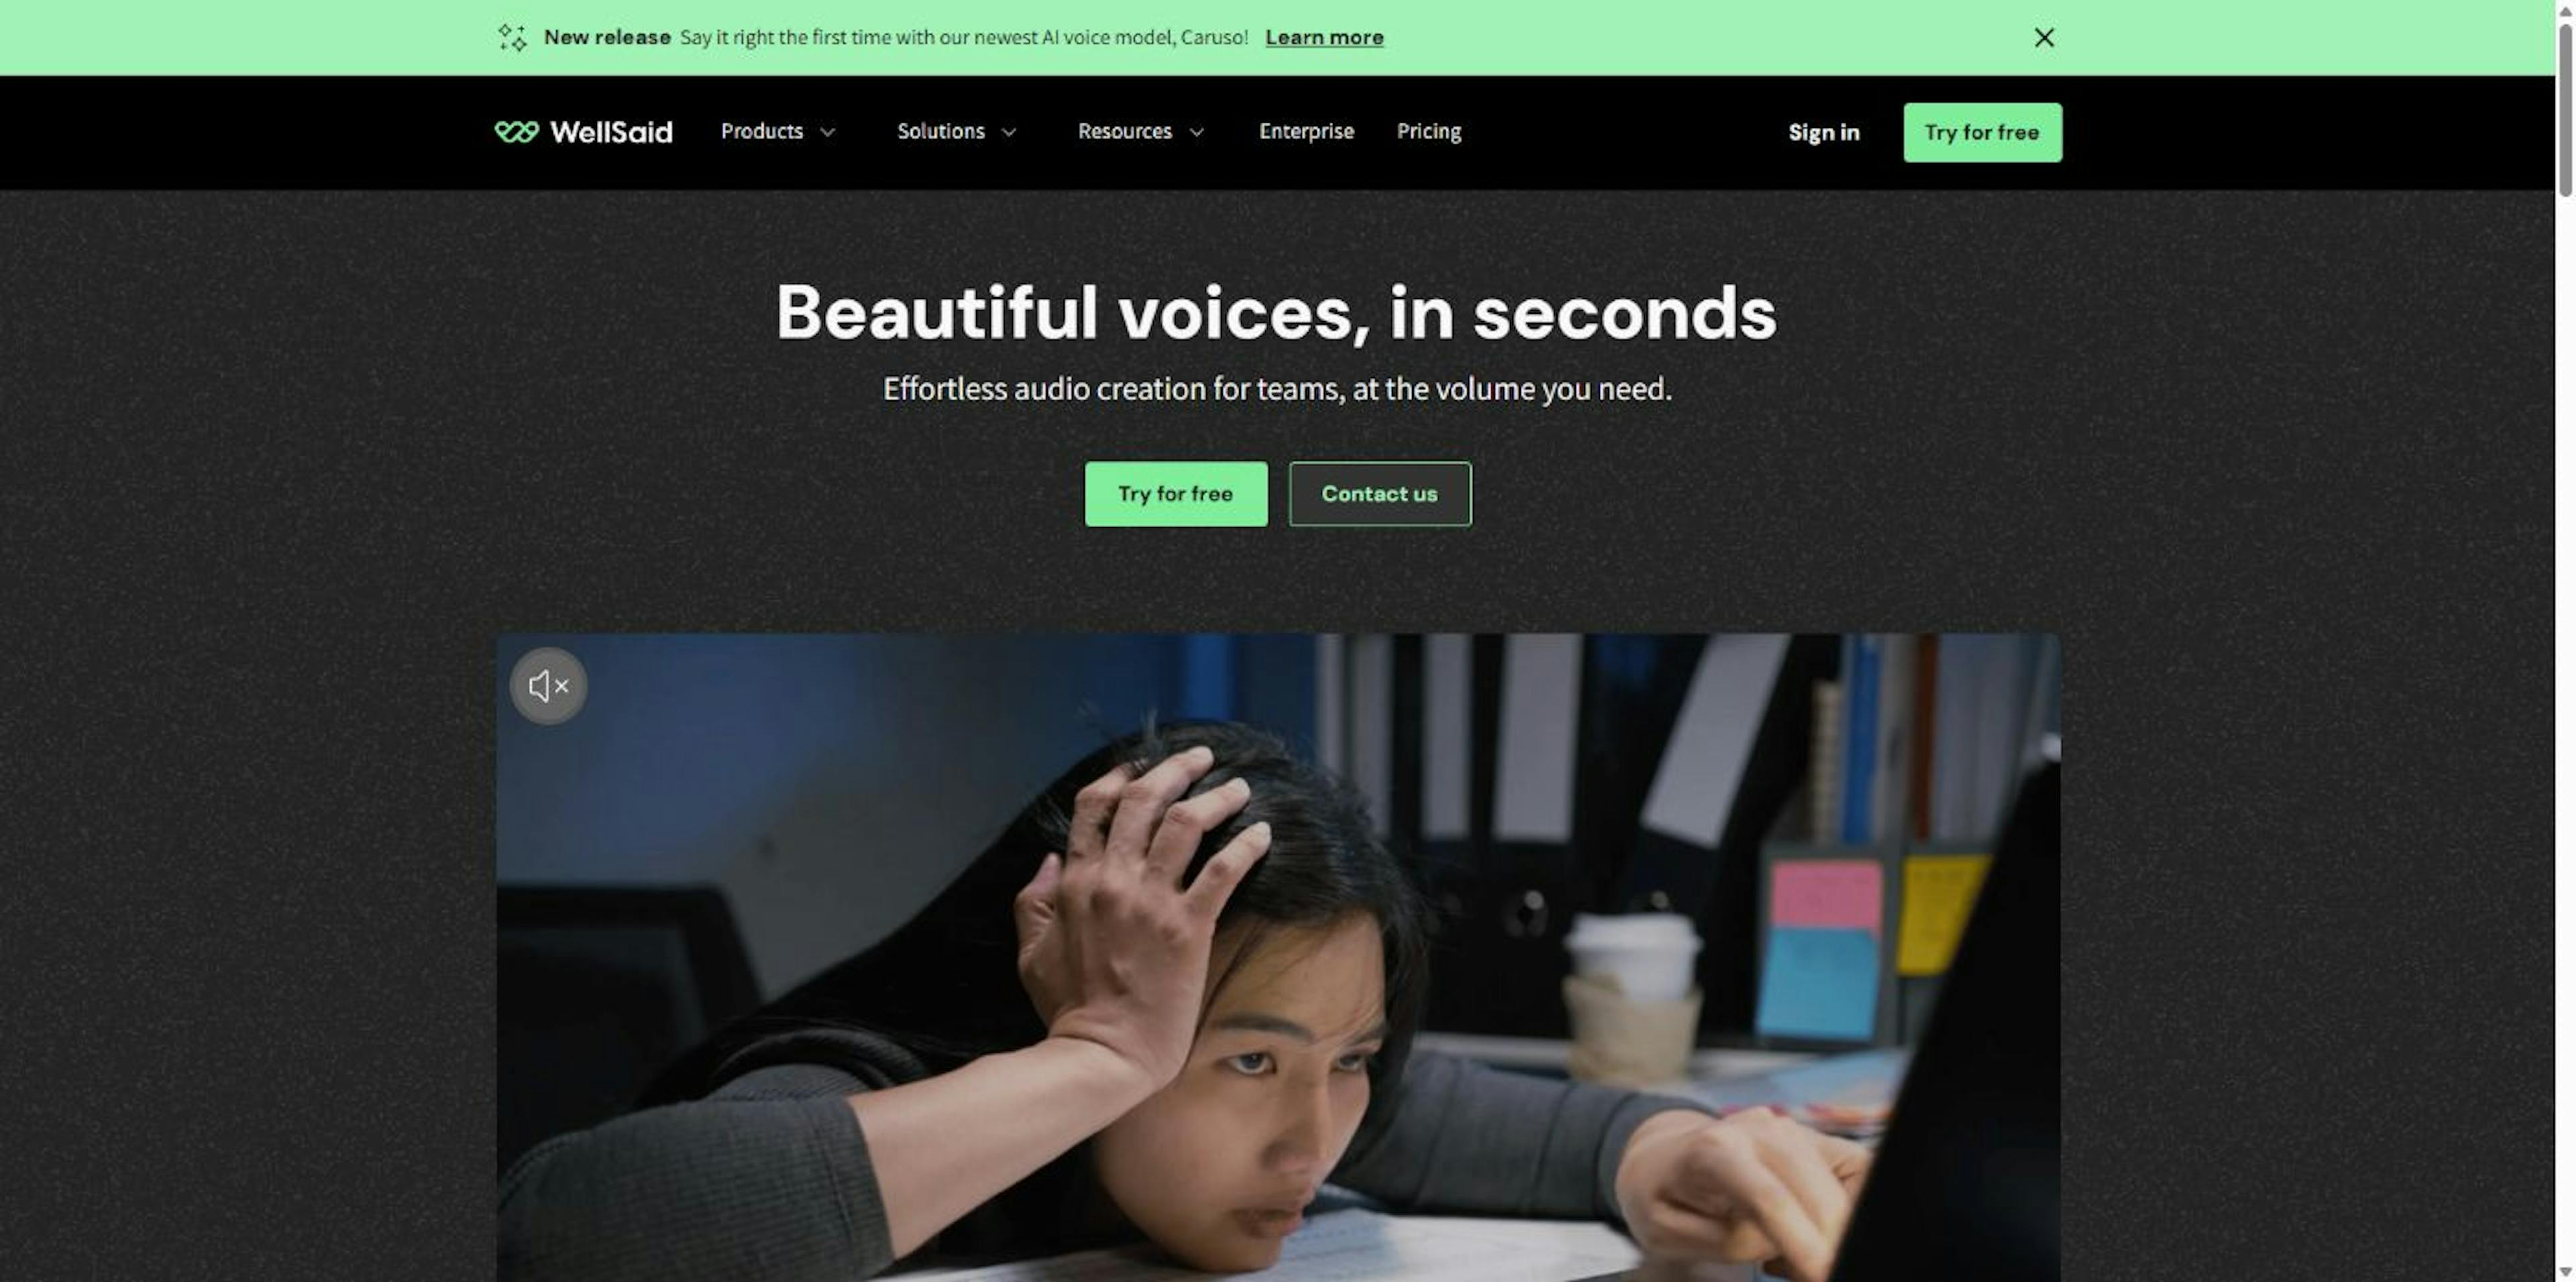Click the hero Try for free button
The height and width of the screenshot is (1282, 2576).
pos(1176,493)
